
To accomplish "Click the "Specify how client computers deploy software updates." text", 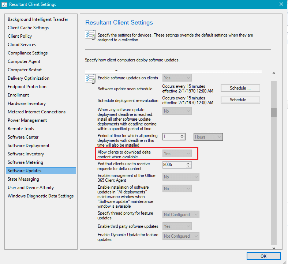I will pyautogui.click(x=132, y=60).
